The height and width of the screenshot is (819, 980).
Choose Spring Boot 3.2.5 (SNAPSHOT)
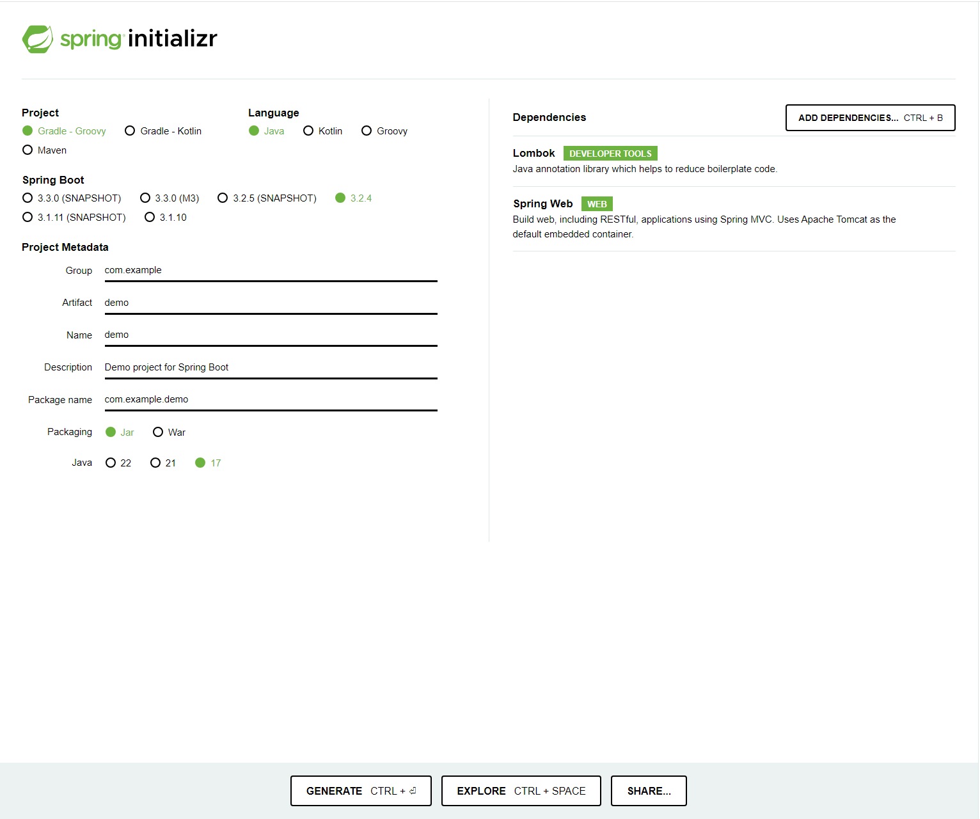click(x=267, y=198)
